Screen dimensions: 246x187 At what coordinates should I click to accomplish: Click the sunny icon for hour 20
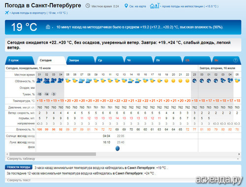pyautogui.click(x=173, y=81)
